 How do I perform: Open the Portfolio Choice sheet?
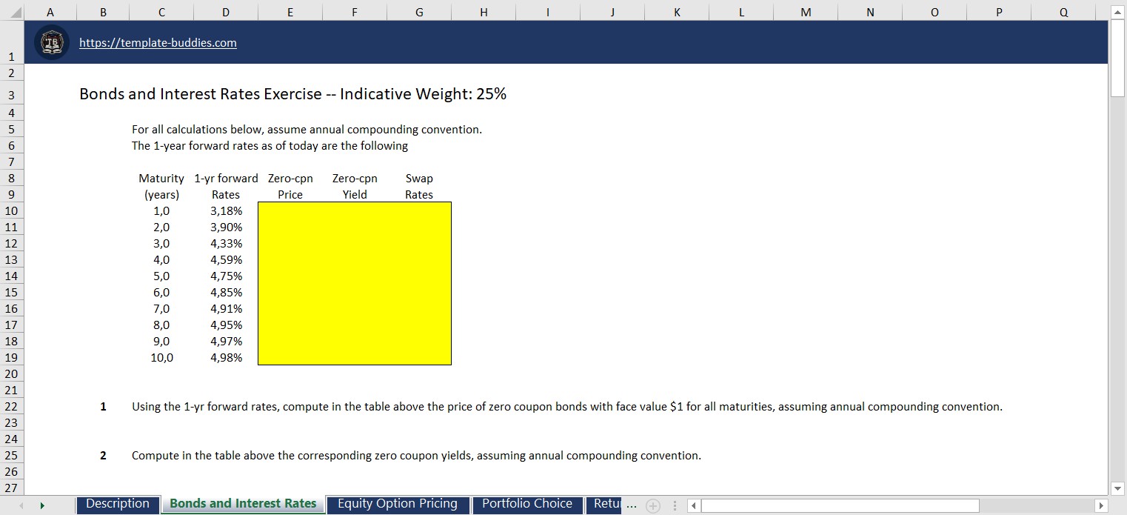[x=527, y=504]
